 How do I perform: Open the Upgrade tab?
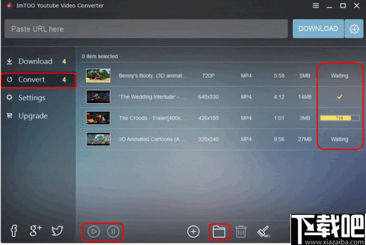(38, 116)
